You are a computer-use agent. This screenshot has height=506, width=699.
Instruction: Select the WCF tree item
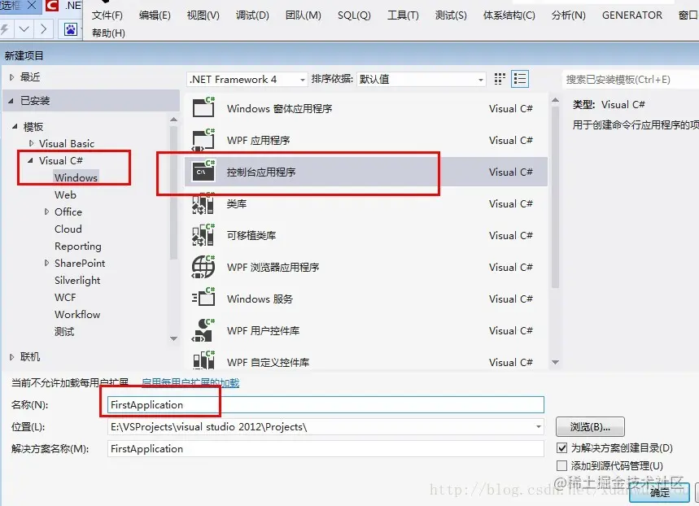tap(65, 298)
